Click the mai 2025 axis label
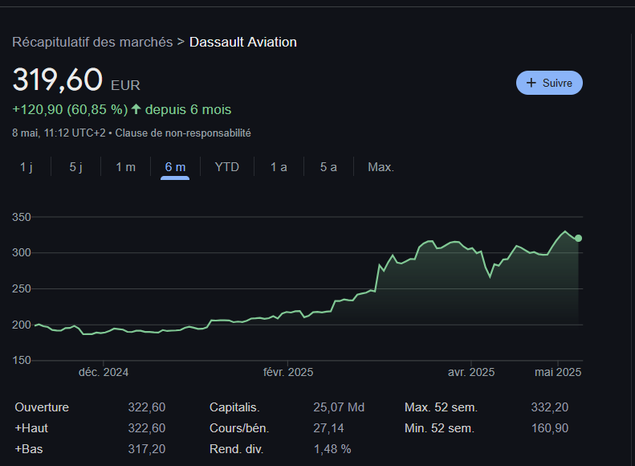The height and width of the screenshot is (466, 635). pos(558,372)
